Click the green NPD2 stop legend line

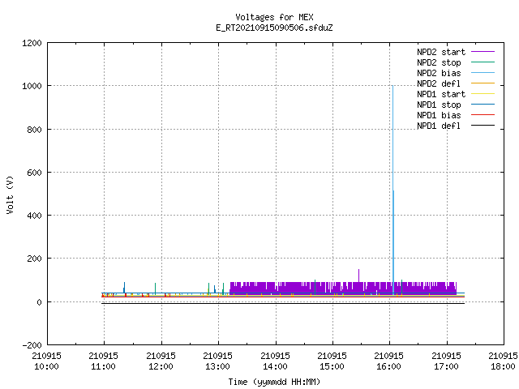coord(483,62)
